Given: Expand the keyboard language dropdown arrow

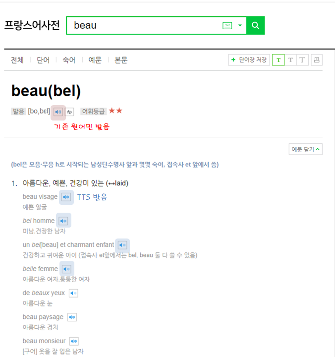Looking at the screenshot, I should [x=240, y=25].
